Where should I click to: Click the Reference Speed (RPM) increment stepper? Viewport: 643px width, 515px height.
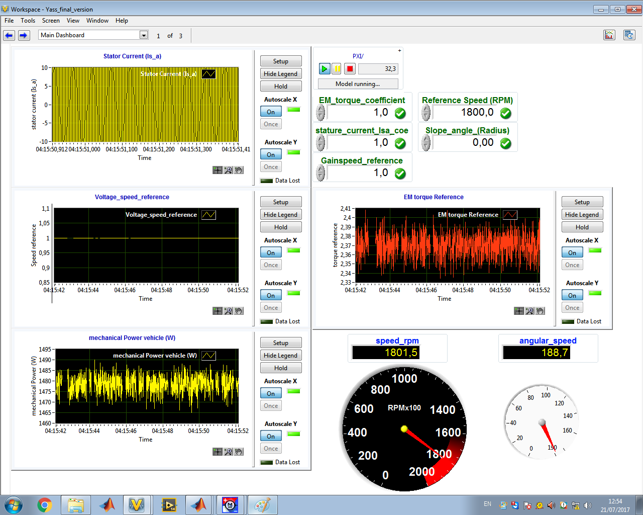click(426, 109)
